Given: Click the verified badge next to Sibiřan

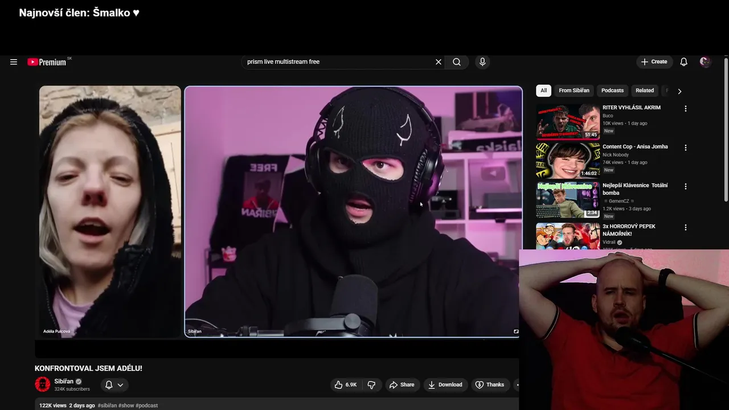Looking at the screenshot, I should click(79, 382).
